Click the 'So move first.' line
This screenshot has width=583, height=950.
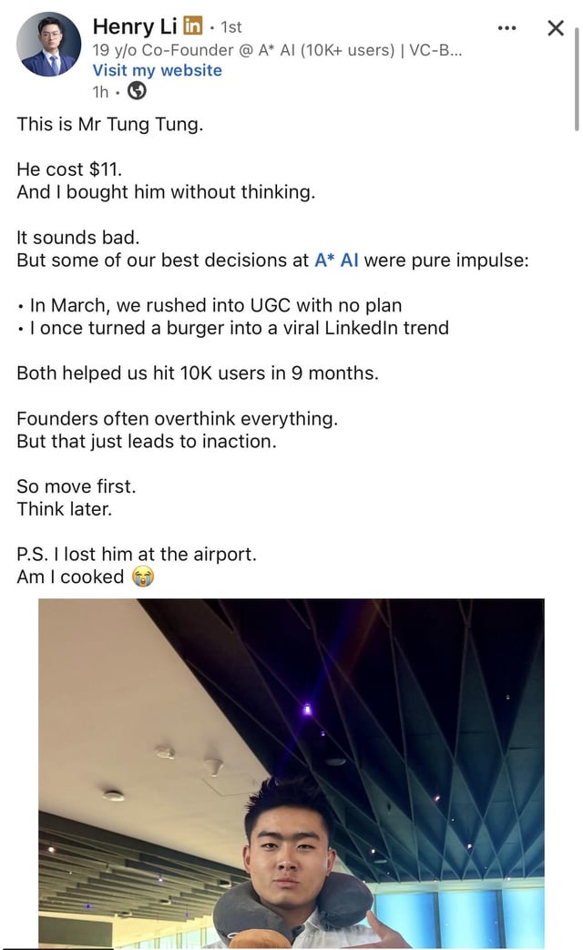[77, 485]
